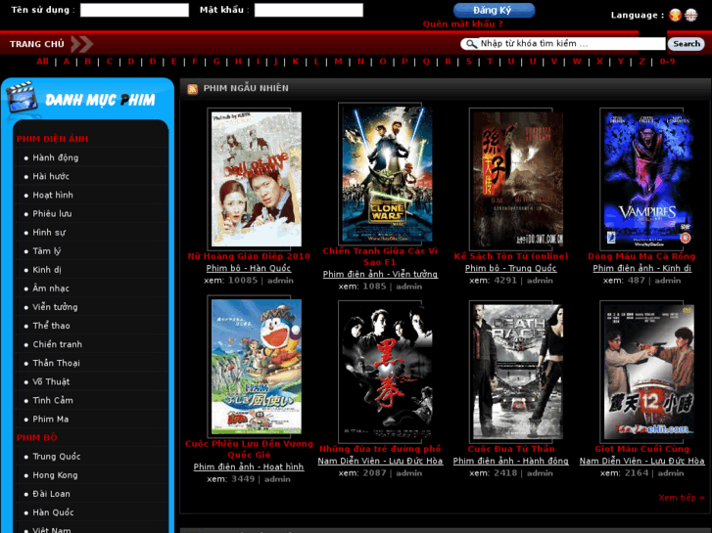712x533 pixels.
Task: Go to Trang Chủ home tab
Action: tap(37, 44)
